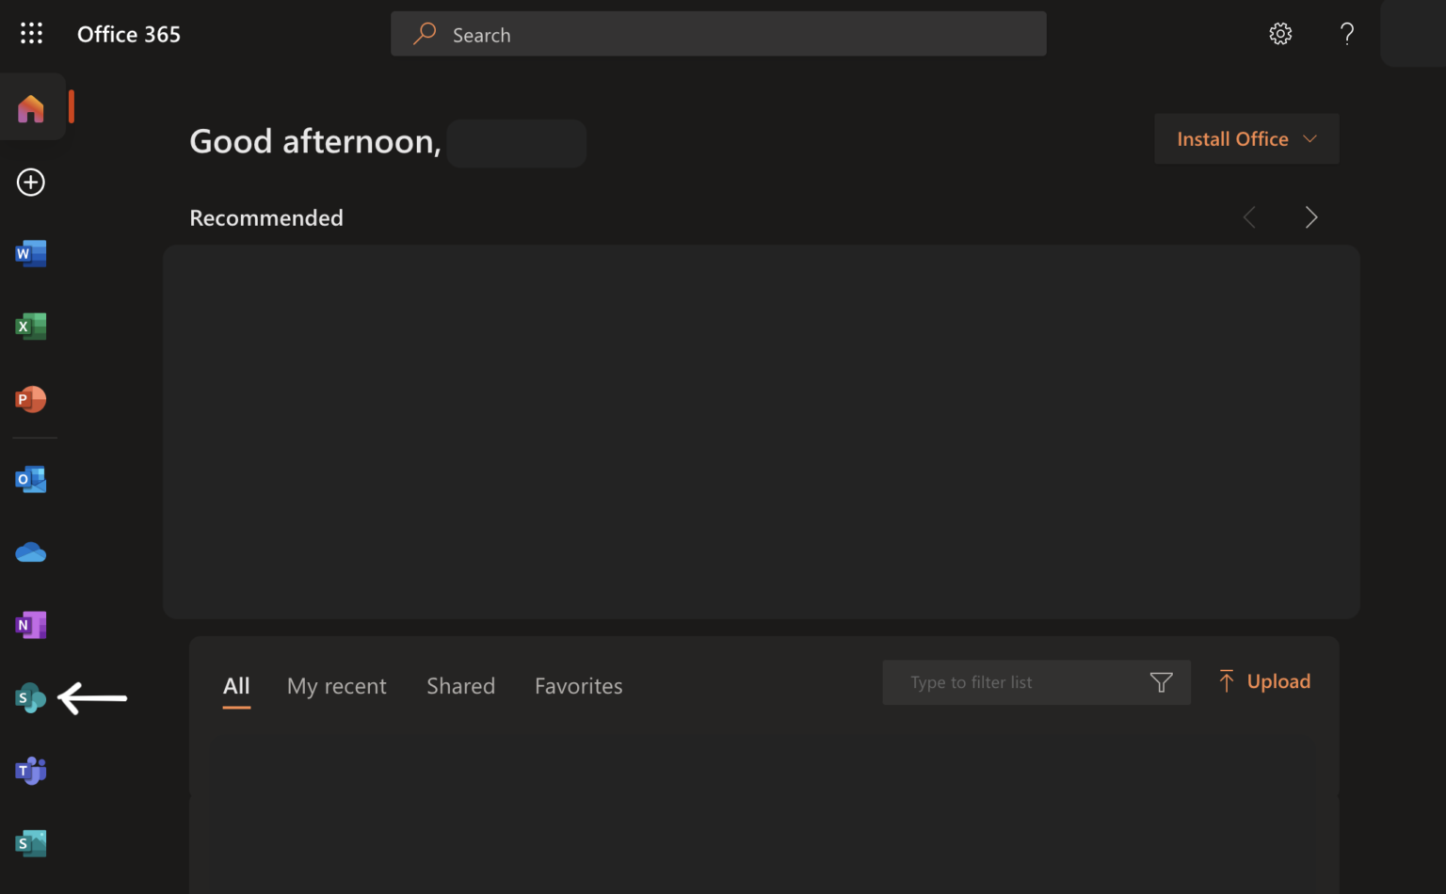
Task: Click the Upload button
Action: click(x=1264, y=681)
